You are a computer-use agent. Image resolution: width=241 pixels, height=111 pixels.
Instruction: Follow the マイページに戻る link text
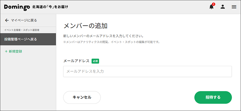24,20
